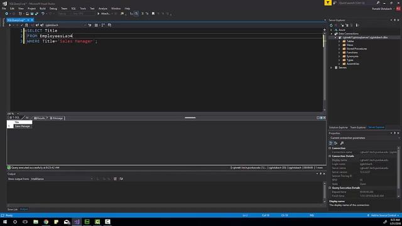Image resolution: width=402 pixels, height=226 pixels.
Task: Switch to the Error List tab
Action: point(13,209)
